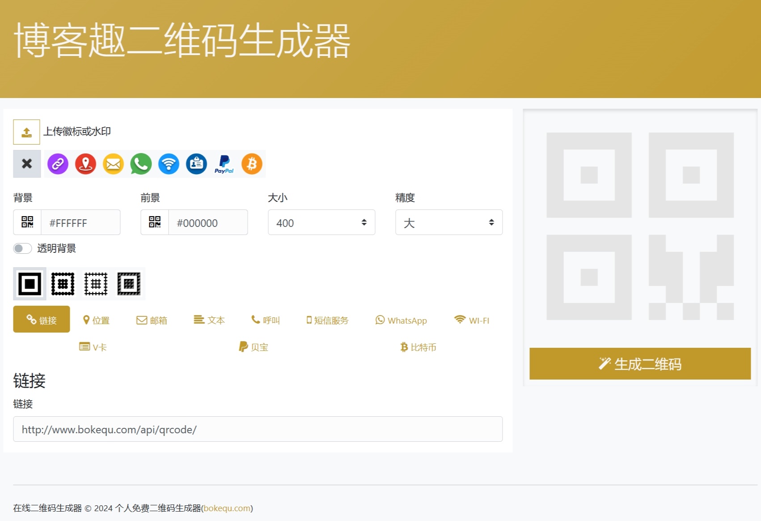Select the purple link logo icon
Image resolution: width=761 pixels, height=521 pixels.
pyautogui.click(x=58, y=164)
